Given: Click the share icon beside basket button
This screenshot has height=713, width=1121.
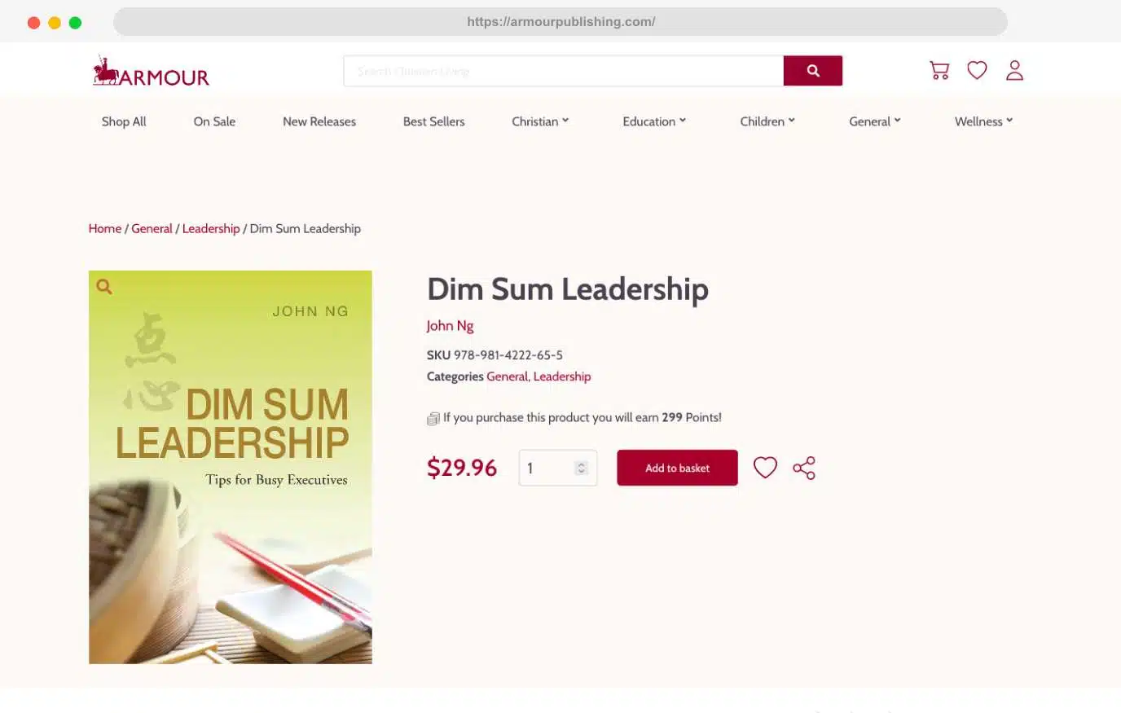Looking at the screenshot, I should coord(804,468).
